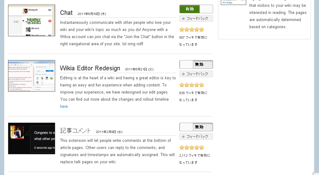Click first star of 記事コメント rating
The height and width of the screenshot is (175, 319).
182,147
